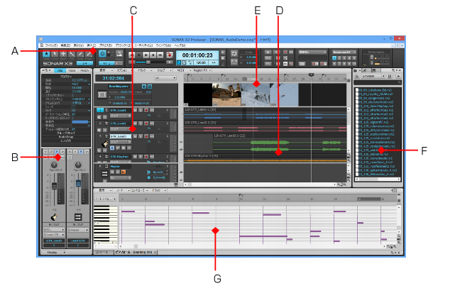Mute the GTR_Lead1 track
The height and width of the screenshot is (291, 455).
[135, 110]
